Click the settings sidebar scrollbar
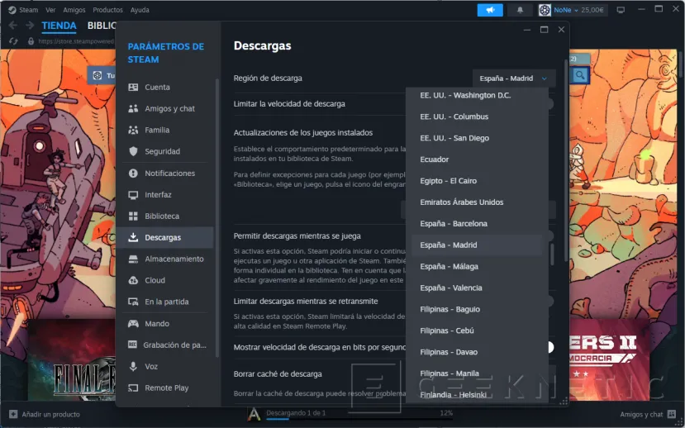 [x=217, y=218]
